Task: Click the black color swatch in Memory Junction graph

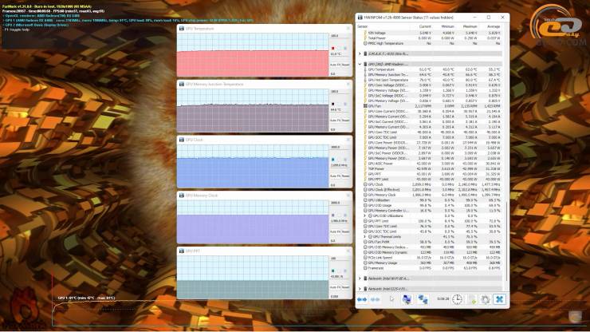Action: [332, 104]
